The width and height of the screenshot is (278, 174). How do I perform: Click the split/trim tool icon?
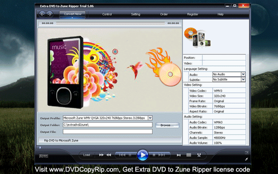[199, 155]
